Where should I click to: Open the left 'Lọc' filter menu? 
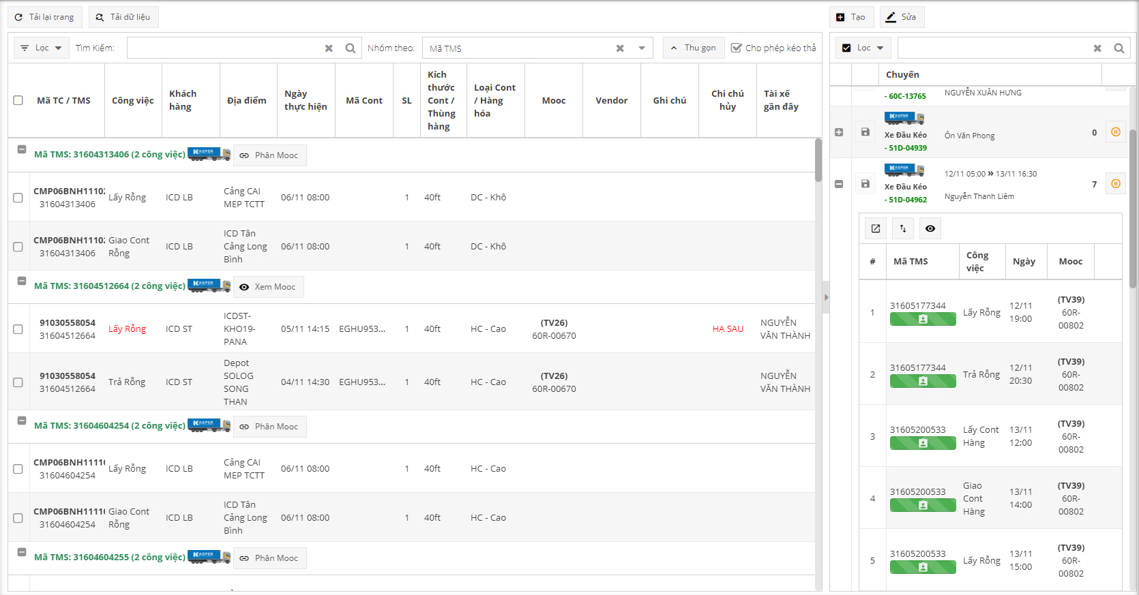[42, 48]
